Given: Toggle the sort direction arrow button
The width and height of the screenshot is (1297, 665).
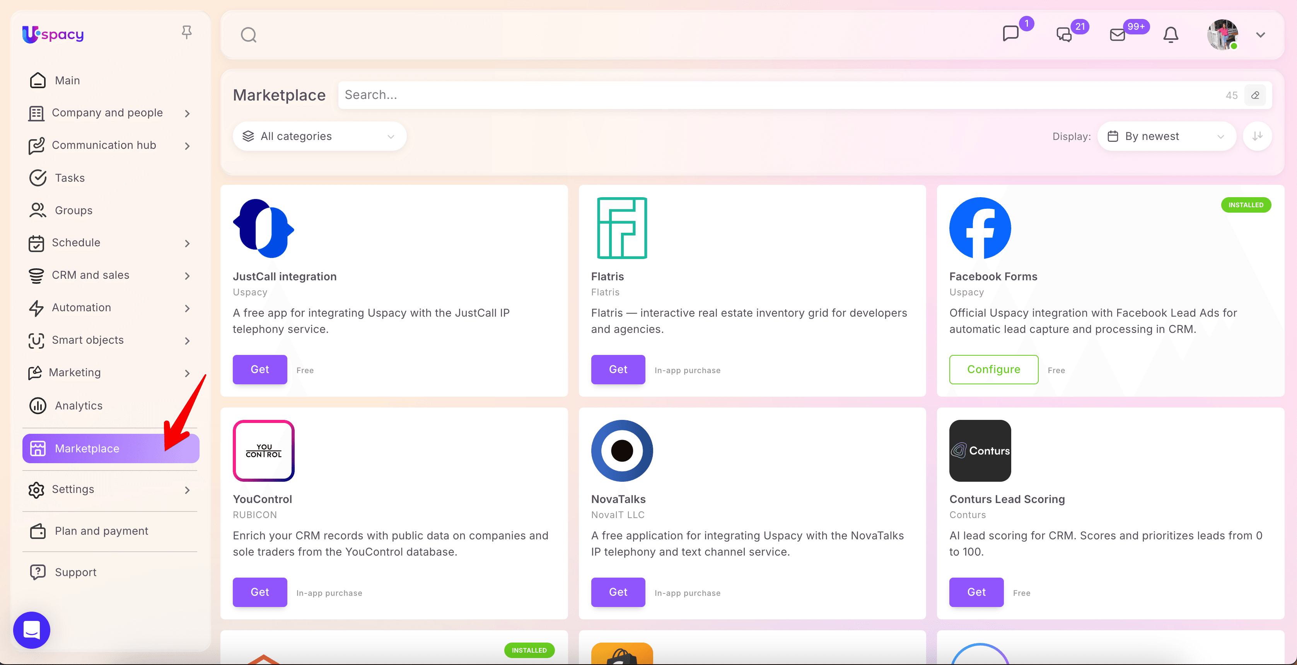Looking at the screenshot, I should (x=1258, y=136).
